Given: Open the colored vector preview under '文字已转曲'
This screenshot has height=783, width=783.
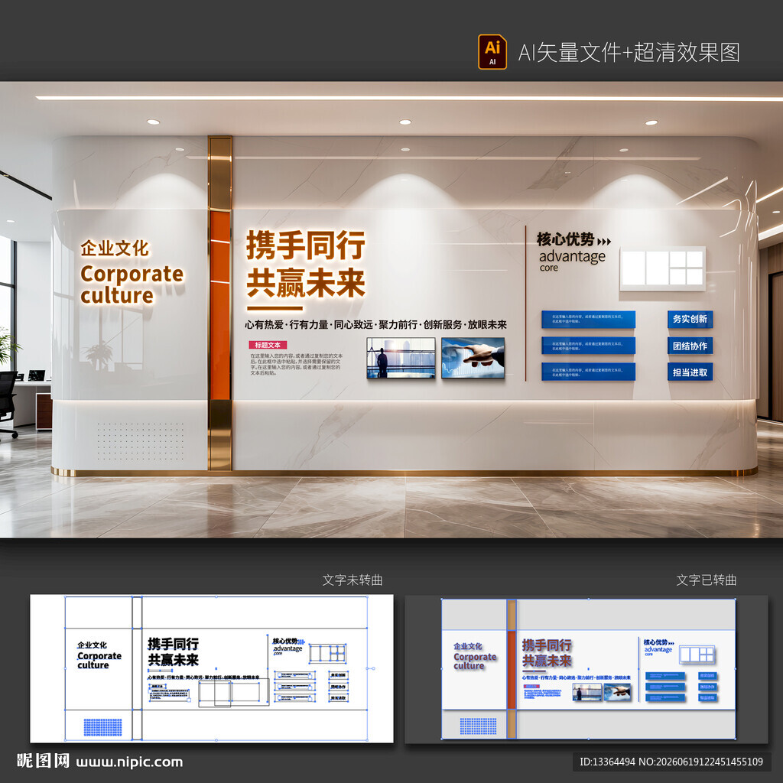Looking at the screenshot, I should click(586, 669).
